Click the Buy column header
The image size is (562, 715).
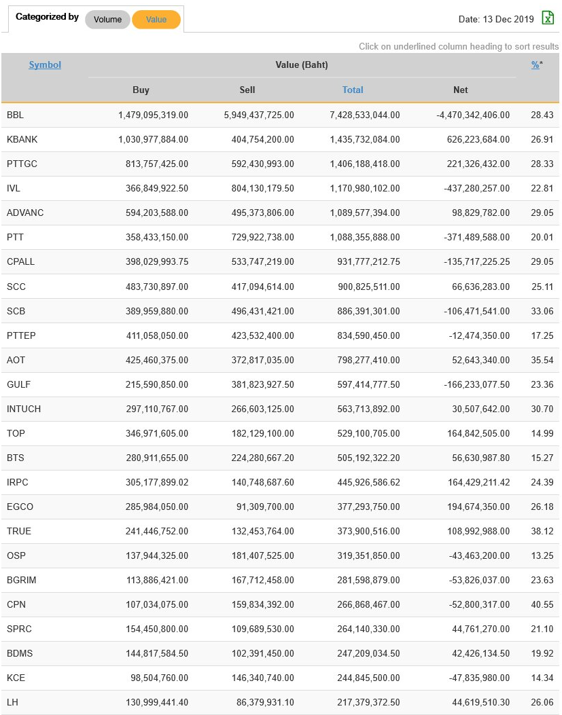pyautogui.click(x=141, y=90)
